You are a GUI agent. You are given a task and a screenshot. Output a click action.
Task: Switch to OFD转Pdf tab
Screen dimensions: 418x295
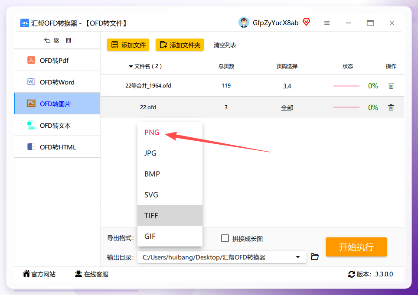57,61
